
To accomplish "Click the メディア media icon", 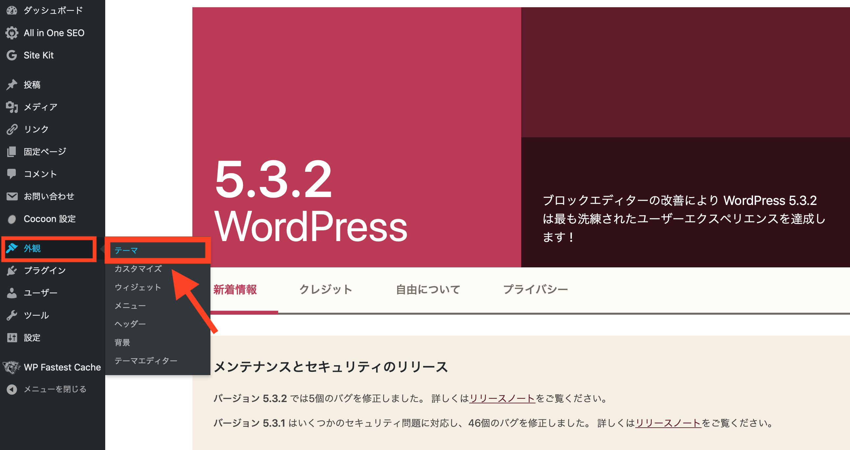I will click(12, 107).
